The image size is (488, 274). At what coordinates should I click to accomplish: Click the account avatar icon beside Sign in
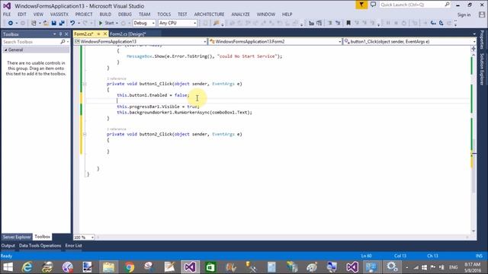point(482,14)
